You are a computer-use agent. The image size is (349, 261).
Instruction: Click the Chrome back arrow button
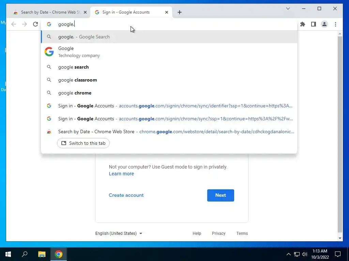coord(14,24)
